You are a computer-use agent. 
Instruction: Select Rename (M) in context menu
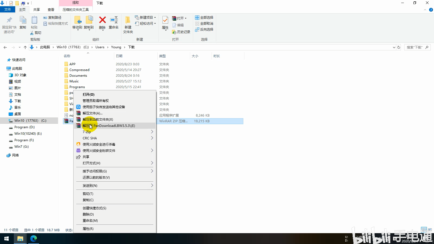click(x=115, y=220)
